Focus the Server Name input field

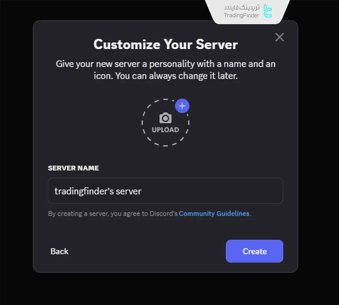click(x=165, y=191)
